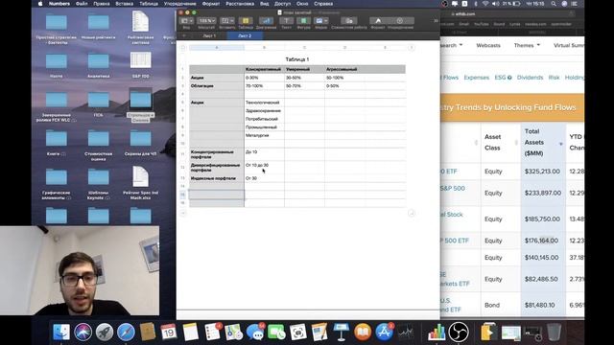Click the Диаграмма chart toolbar icon
614x345 pixels.
(x=266, y=21)
